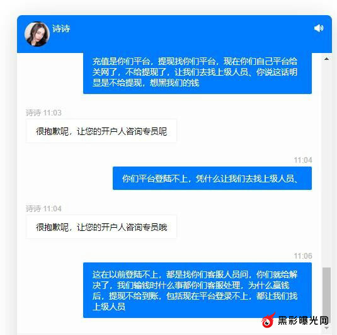
Task: Click the 诗诗 name in chat header
Action: pyautogui.click(x=61, y=28)
